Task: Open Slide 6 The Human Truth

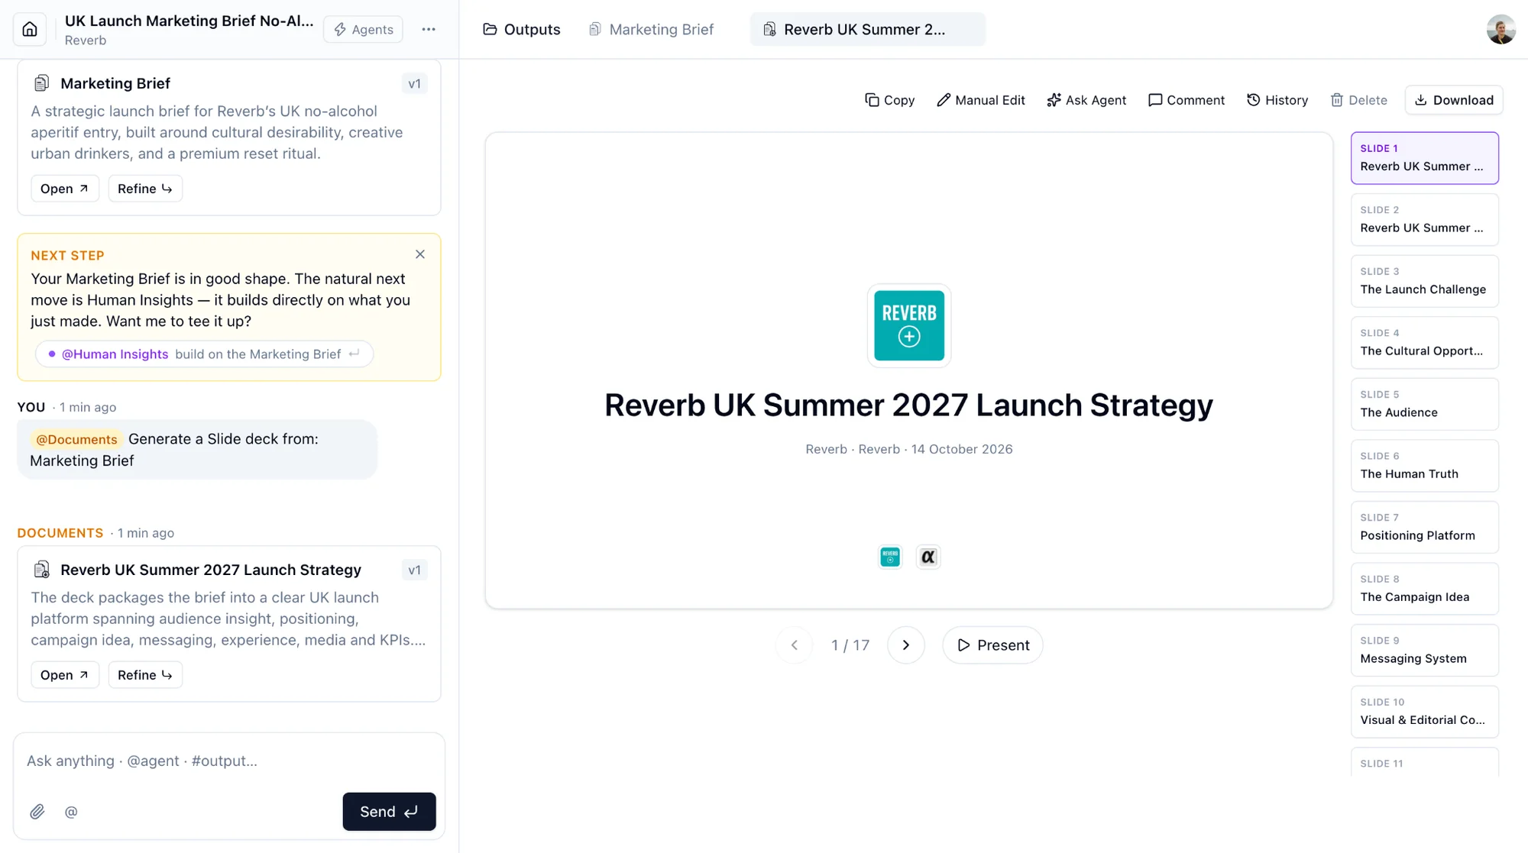Action: [x=1424, y=466]
